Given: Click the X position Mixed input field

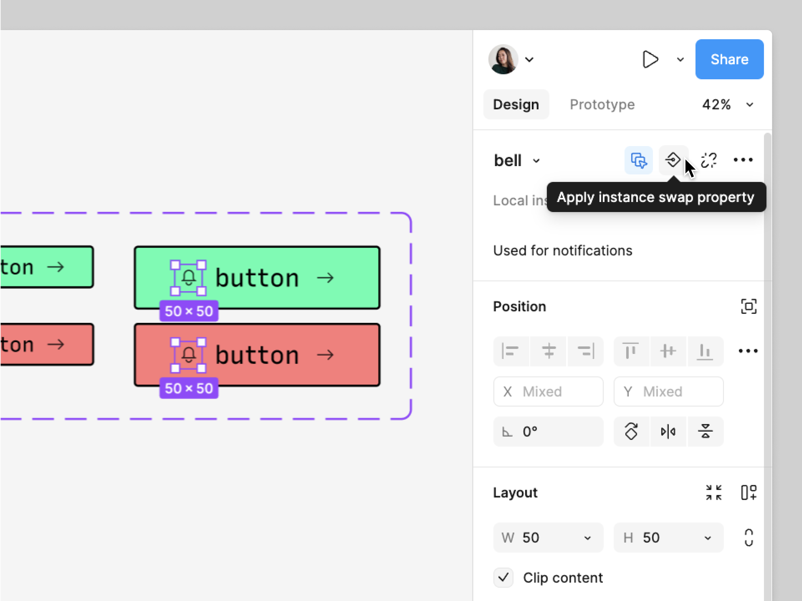Looking at the screenshot, I should tap(548, 391).
